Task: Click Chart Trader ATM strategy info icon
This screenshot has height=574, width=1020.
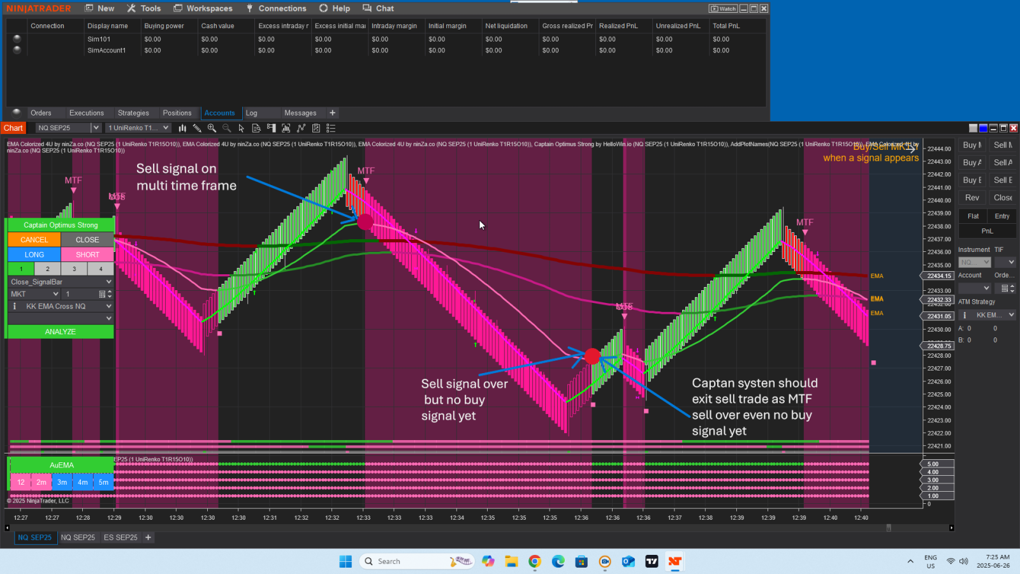Action: coord(965,315)
